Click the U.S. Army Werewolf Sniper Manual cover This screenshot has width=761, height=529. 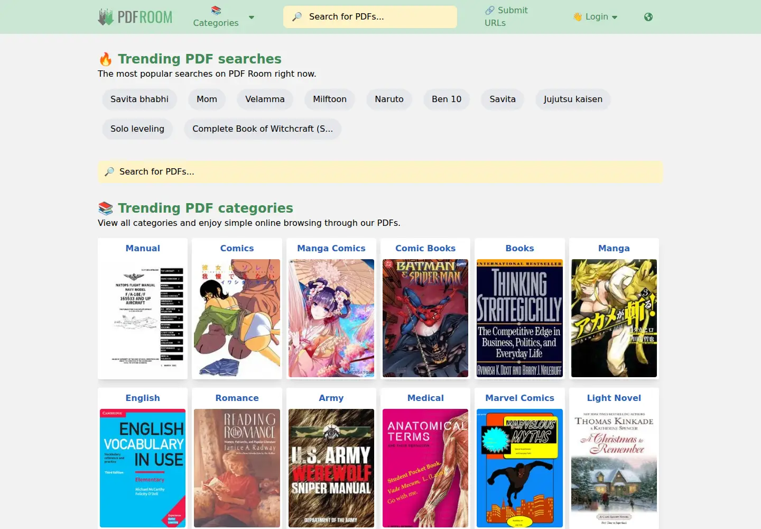click(331, 468)
